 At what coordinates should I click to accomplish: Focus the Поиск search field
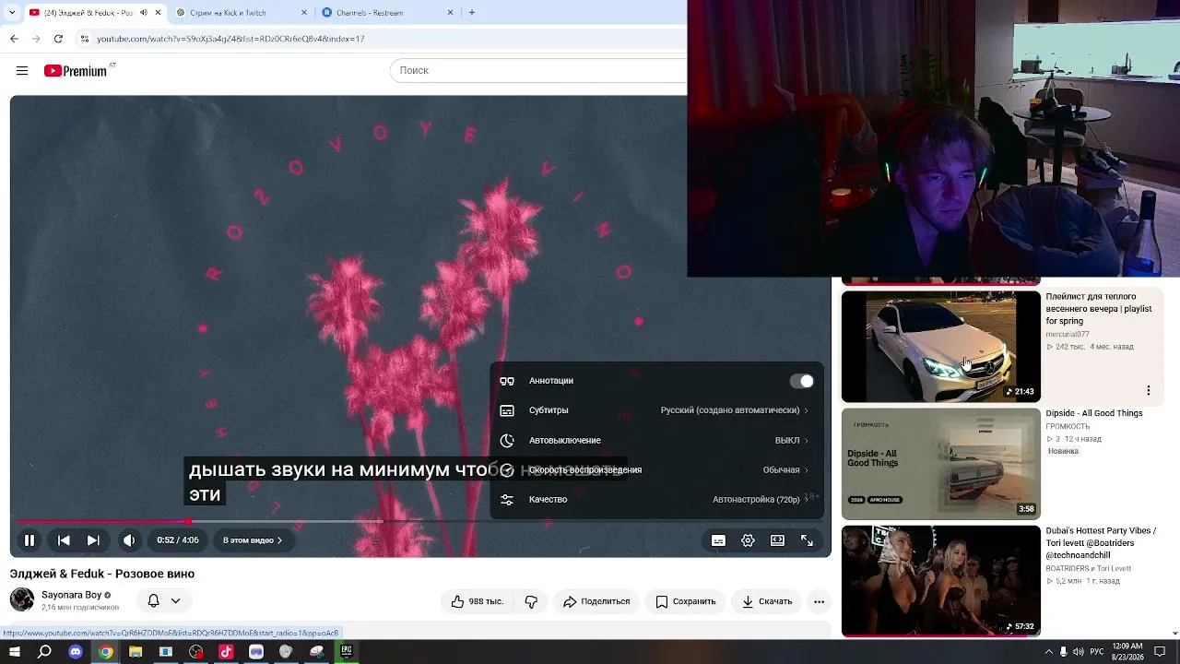539,70
